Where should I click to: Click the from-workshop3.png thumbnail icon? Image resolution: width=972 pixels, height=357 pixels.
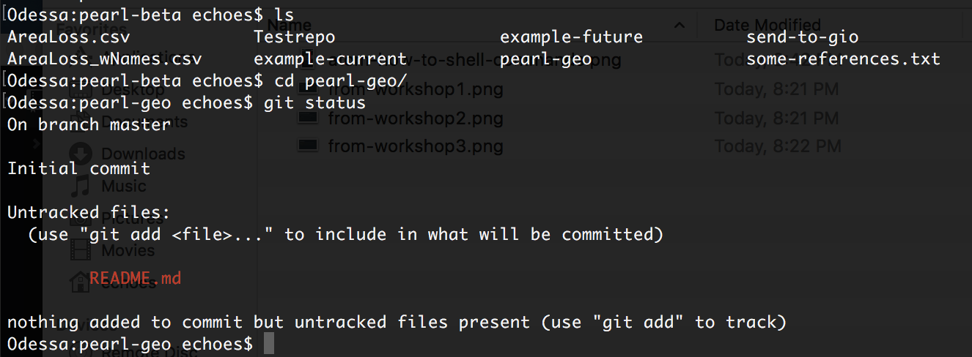[308, 146]
